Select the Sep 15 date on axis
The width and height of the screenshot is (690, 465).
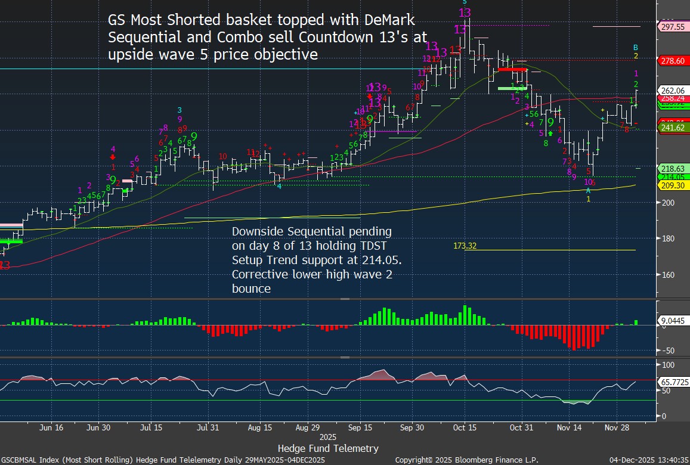360,427
